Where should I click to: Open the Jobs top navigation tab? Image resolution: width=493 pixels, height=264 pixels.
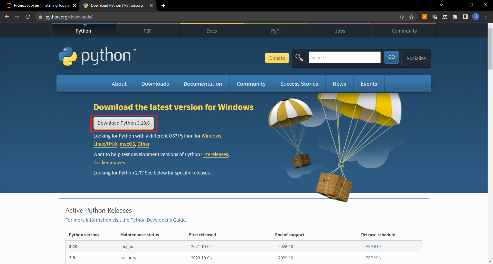point(340,31)
